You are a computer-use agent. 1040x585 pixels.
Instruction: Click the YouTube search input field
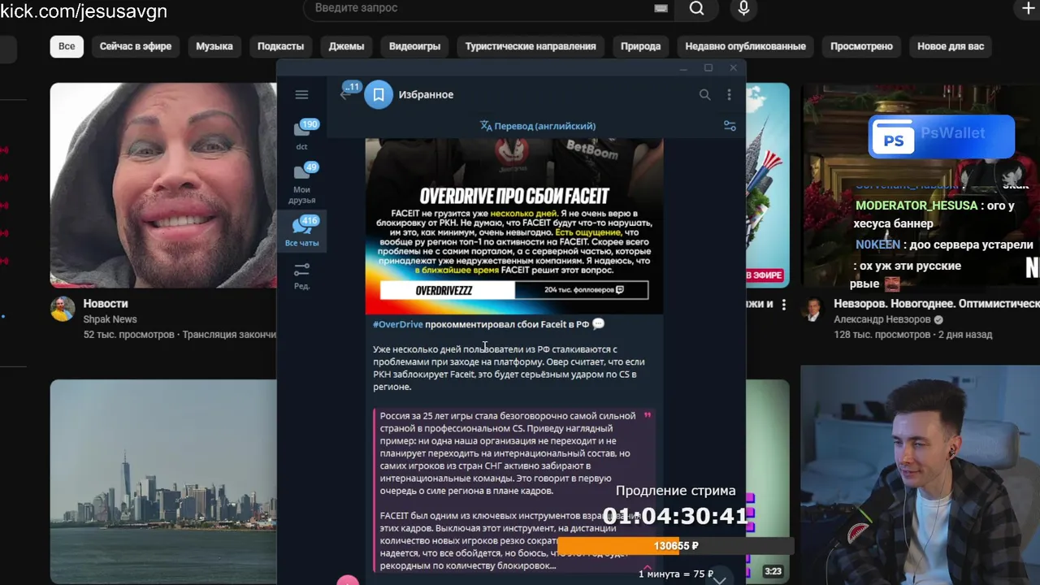(x=487, y=8)
